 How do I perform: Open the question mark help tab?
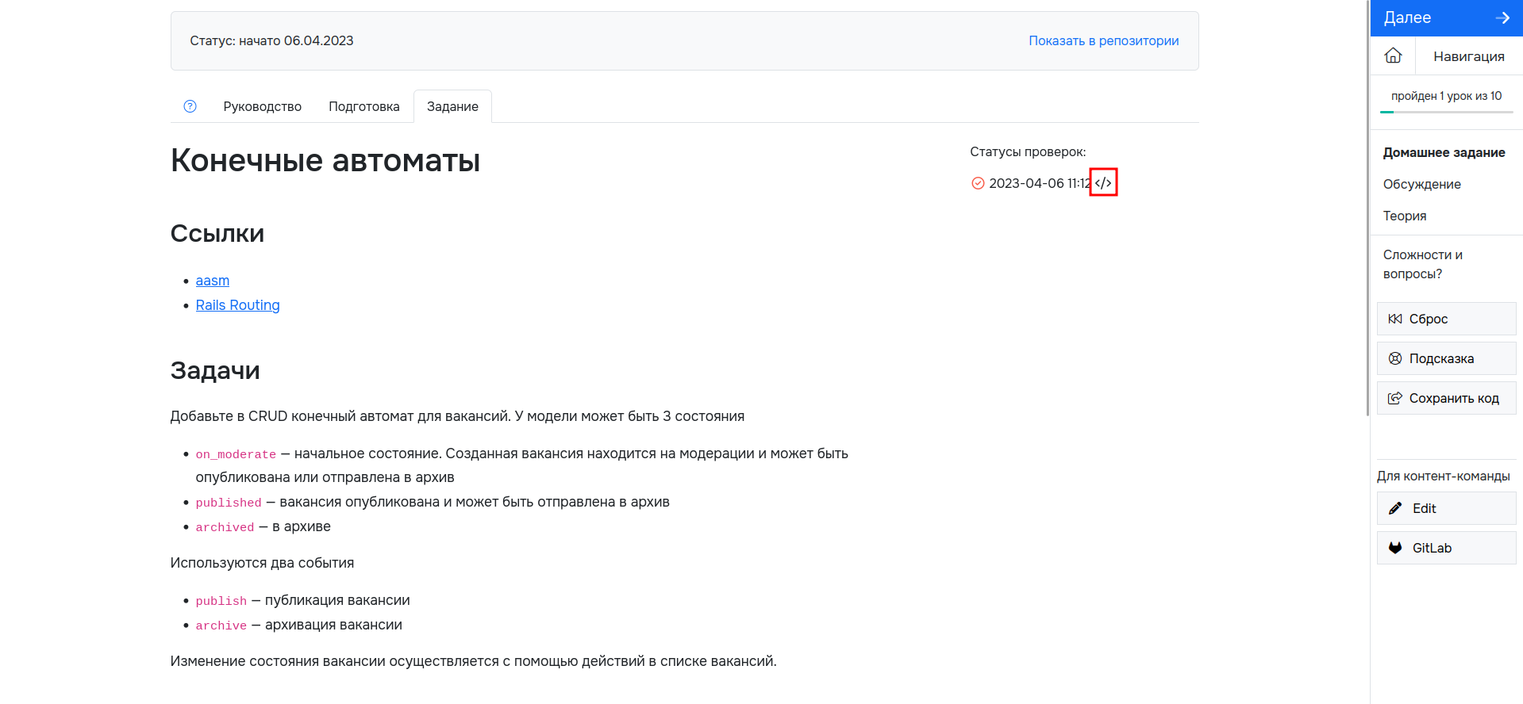click(x=190, y=106)
